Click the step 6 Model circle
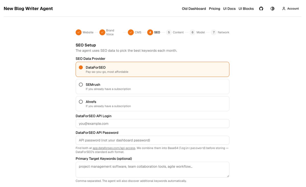The width and height of the screenshot is (306, 187). 193,32
